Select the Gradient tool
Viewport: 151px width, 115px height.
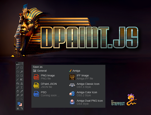pyautogui.click(x=22, y=80)
